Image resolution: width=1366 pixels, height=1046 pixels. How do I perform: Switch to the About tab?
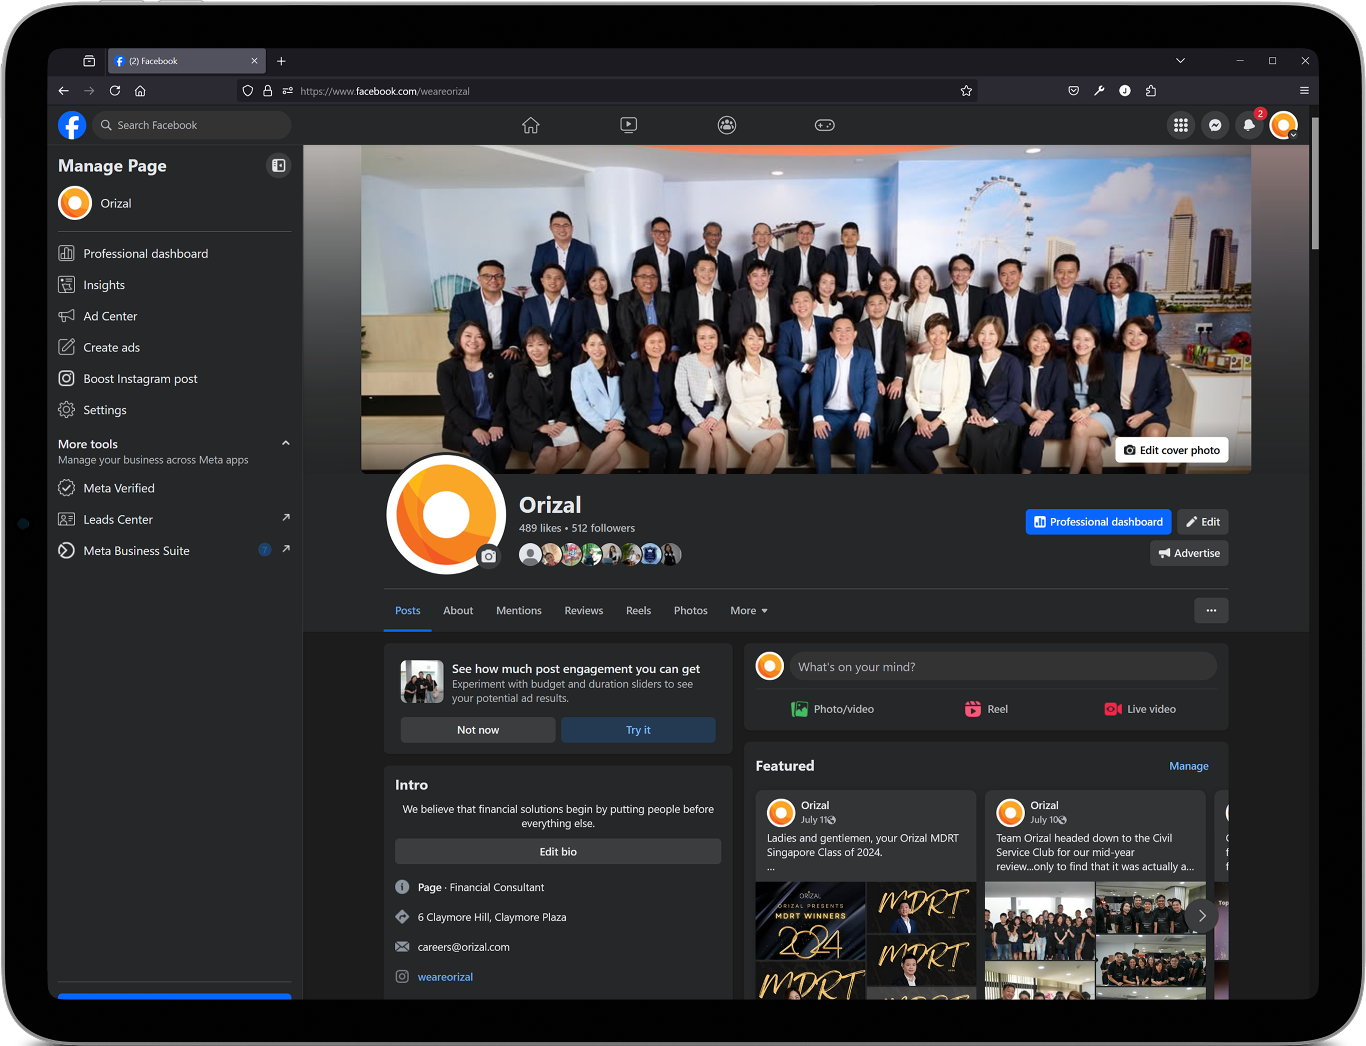point(458,611)
